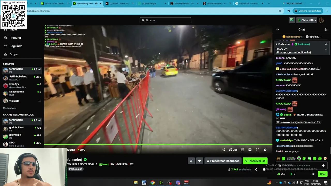Follow channel with the heart button
Screen dimensions: 331x186
(200, 161)
